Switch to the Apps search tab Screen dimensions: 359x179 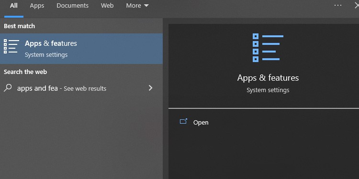coord(37,6)
